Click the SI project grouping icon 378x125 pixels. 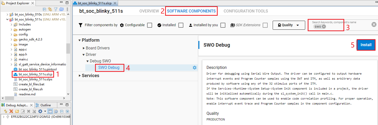point(62,9)
